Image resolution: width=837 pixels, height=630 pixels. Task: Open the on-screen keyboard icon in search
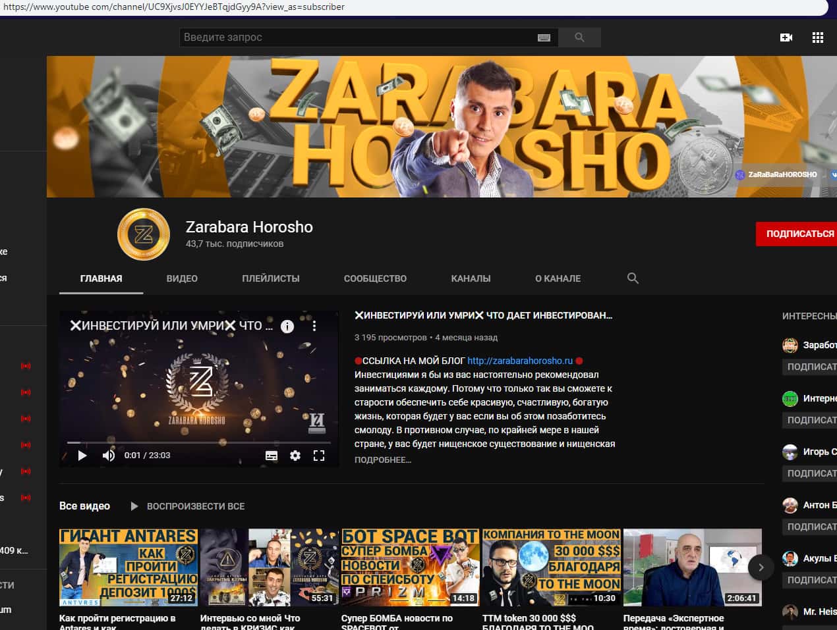[x=544, y=38]
